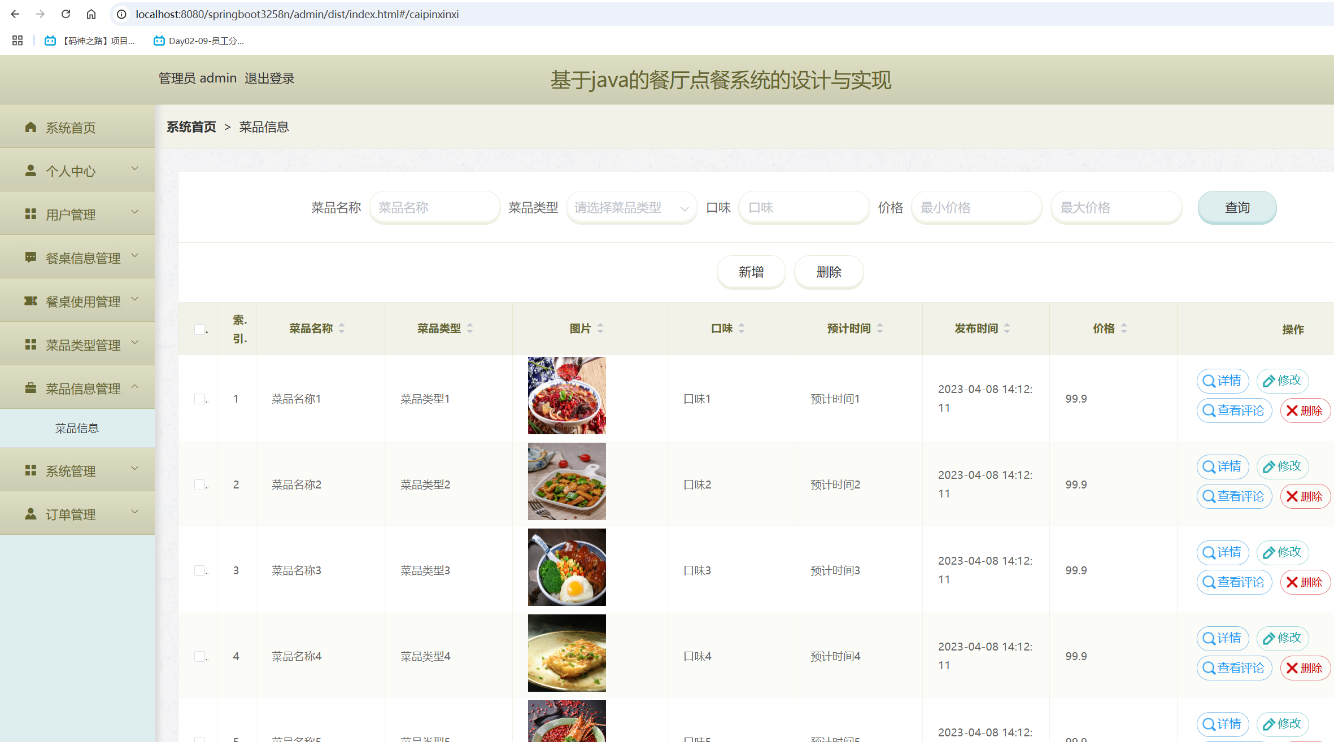This screenshot has height=742, width=1334.
Task: Focus the 最小价格 input
Action: point(976,208)
